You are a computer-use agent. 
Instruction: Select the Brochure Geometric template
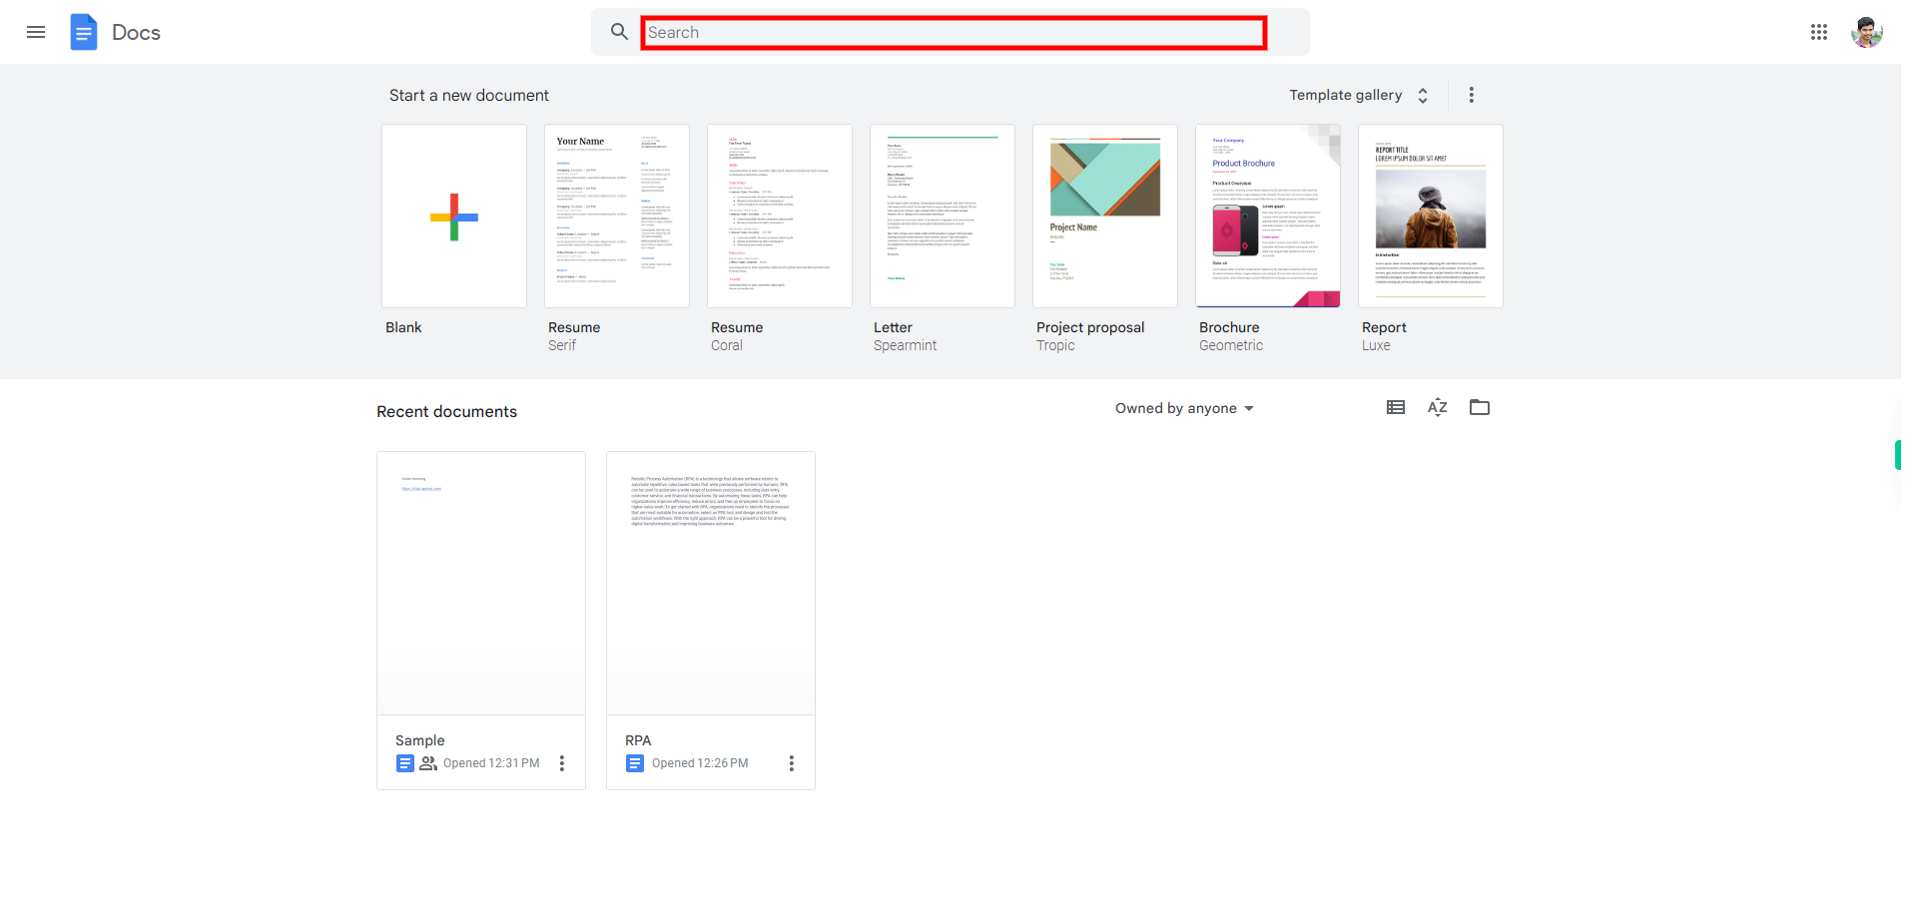1268,217
